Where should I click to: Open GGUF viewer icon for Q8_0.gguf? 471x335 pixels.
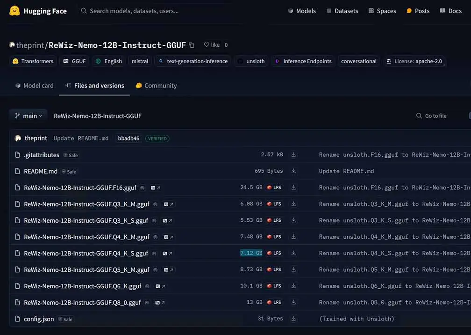pos(159,303)
